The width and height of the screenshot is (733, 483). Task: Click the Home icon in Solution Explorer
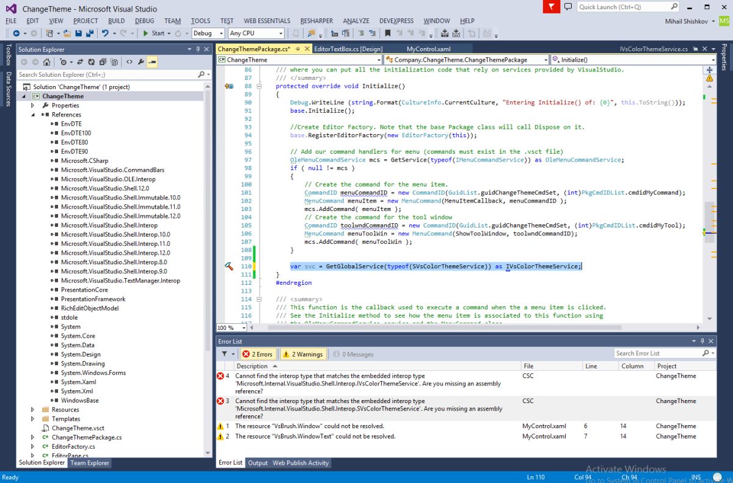pos(46,62)
